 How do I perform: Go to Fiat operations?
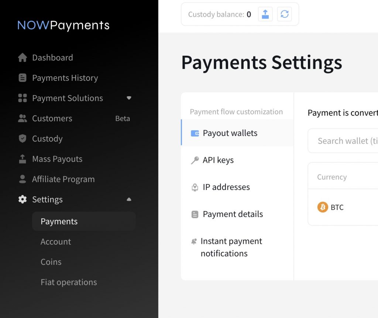[x=69, y=282]
